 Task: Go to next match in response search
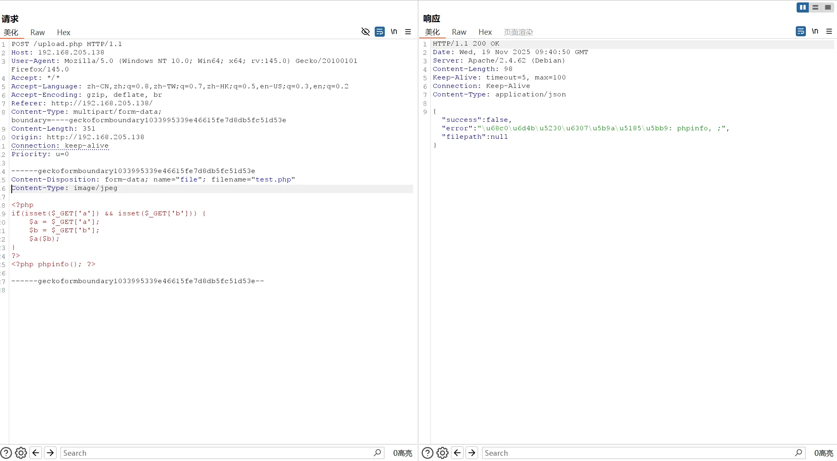472,453
